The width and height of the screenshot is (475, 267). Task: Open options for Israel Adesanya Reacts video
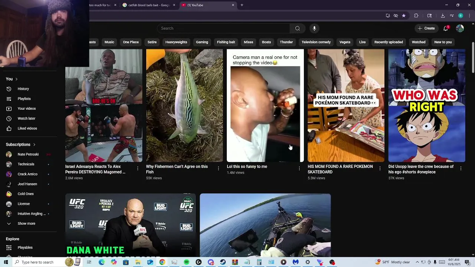point(138,168)
